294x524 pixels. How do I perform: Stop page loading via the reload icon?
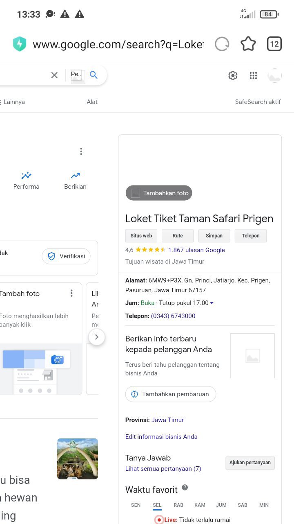tap(222, 44)
